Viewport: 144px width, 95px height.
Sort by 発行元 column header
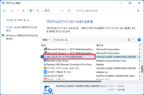[117, 45]
